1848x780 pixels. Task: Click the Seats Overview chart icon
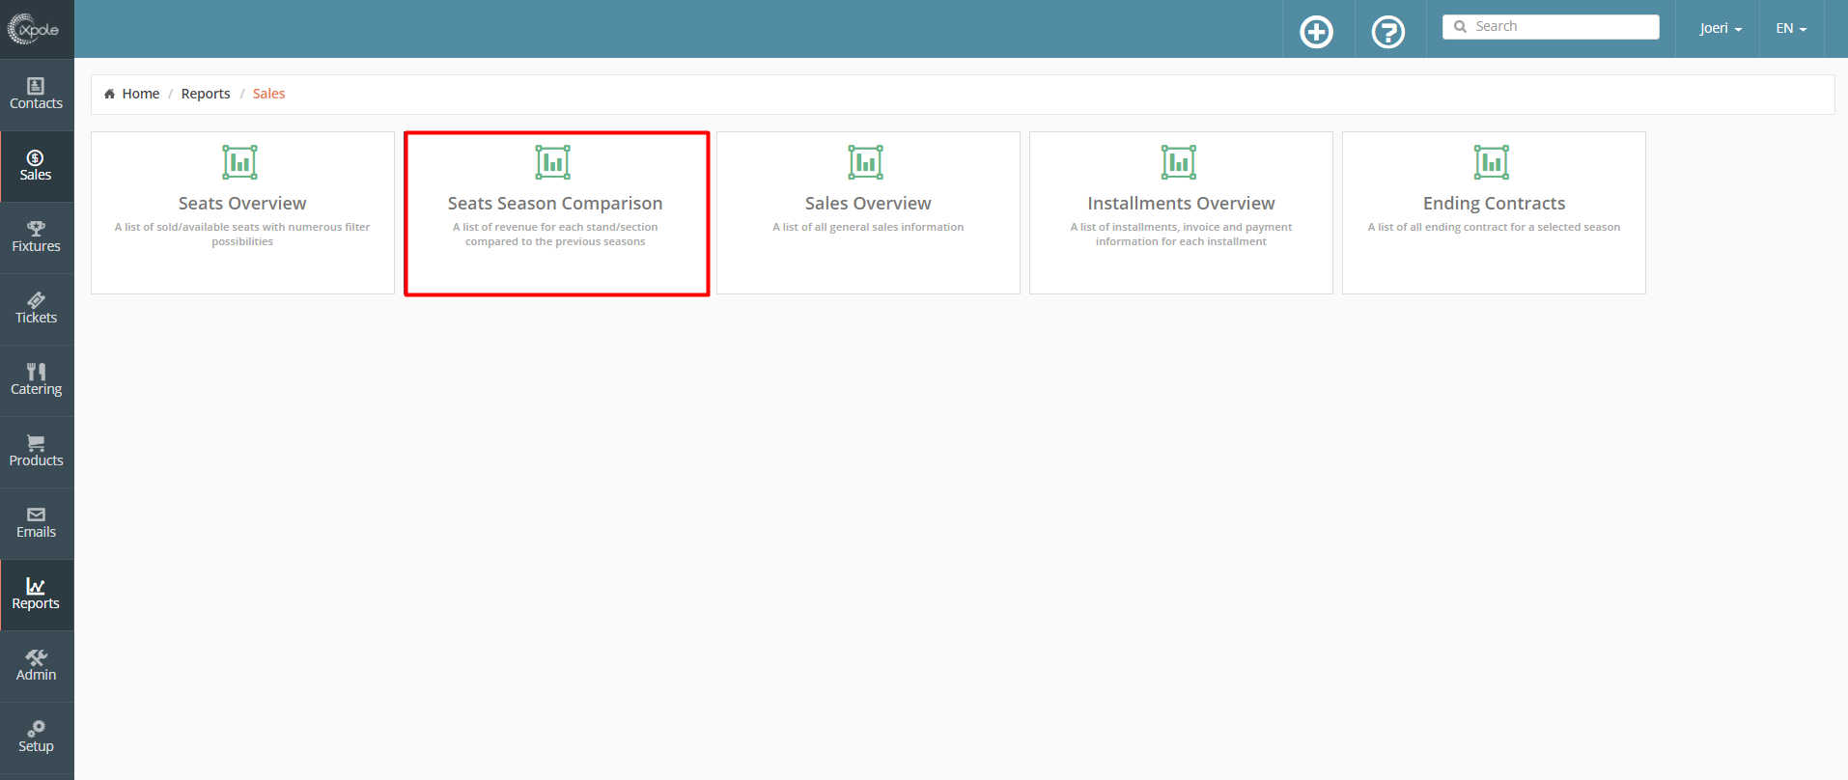(x=240, y=162)
